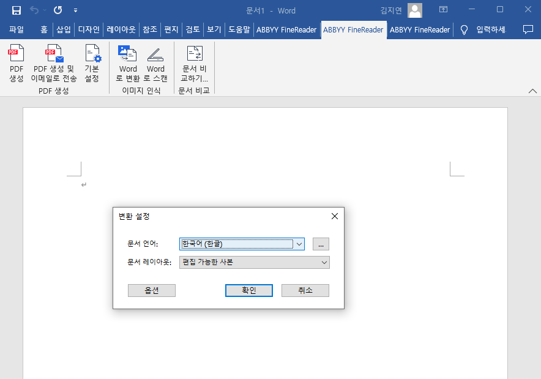Open the 파일 tab
This screenshot has height=379, width=541.
pos(16,29)
